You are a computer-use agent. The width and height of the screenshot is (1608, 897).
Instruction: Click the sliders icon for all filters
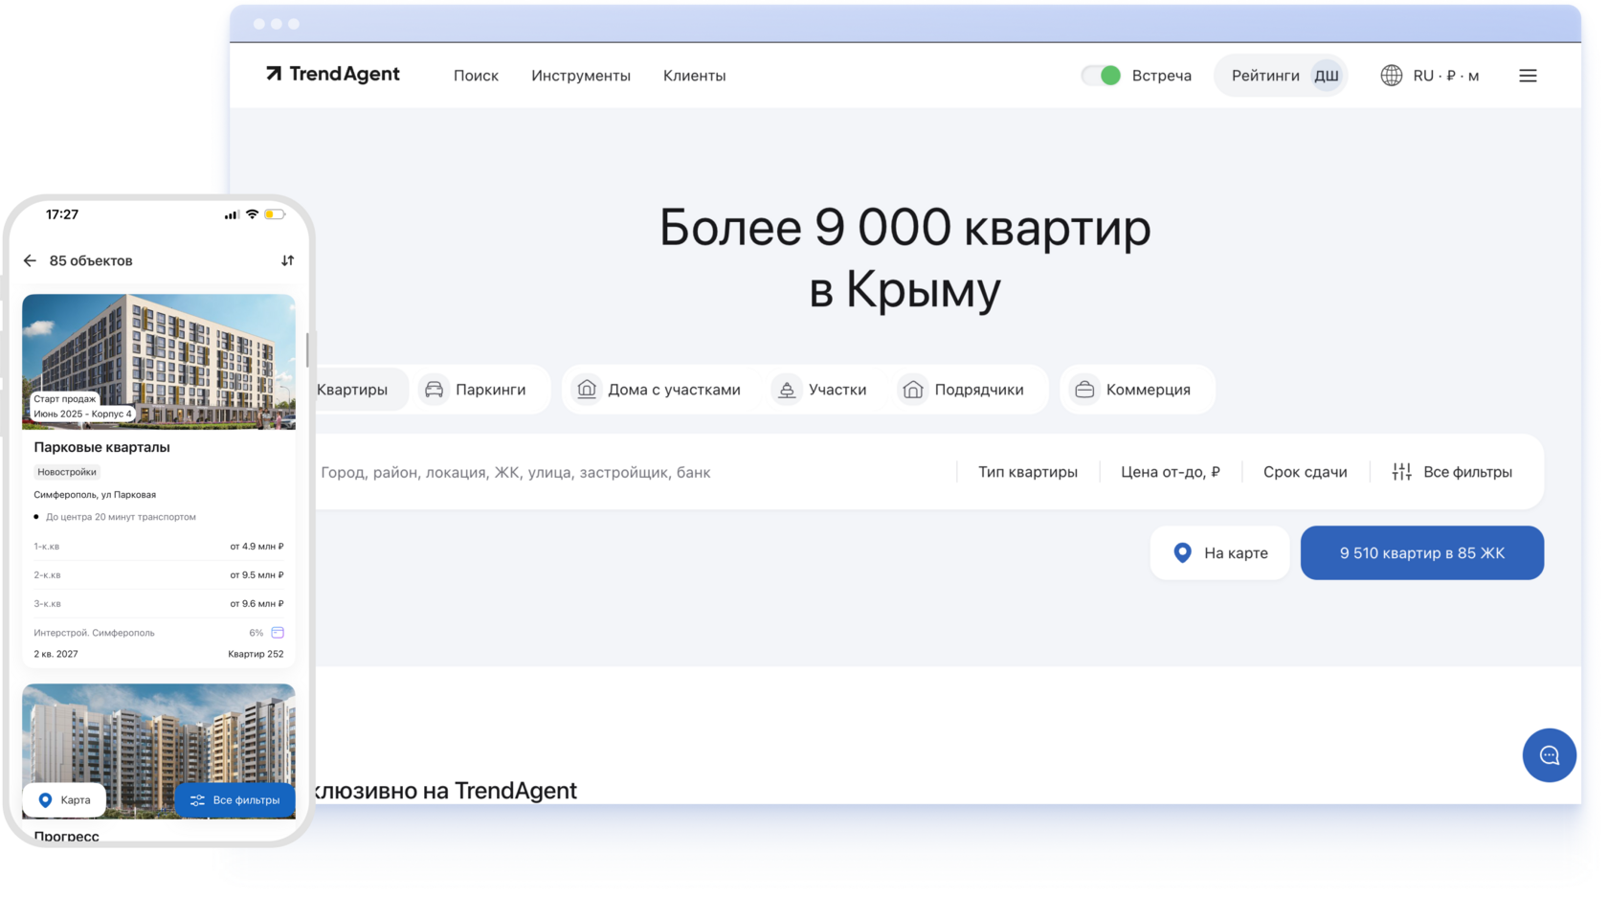pos(1401,472)
